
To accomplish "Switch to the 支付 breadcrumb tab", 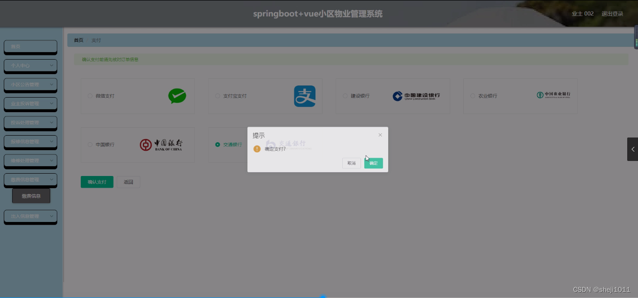I will pos(96,40).
